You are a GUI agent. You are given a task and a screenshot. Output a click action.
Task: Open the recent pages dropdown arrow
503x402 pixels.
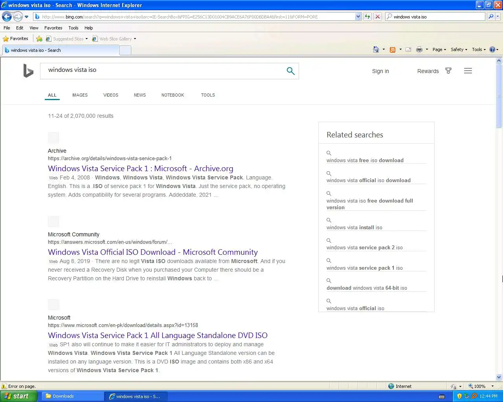(x=26, y=17)
